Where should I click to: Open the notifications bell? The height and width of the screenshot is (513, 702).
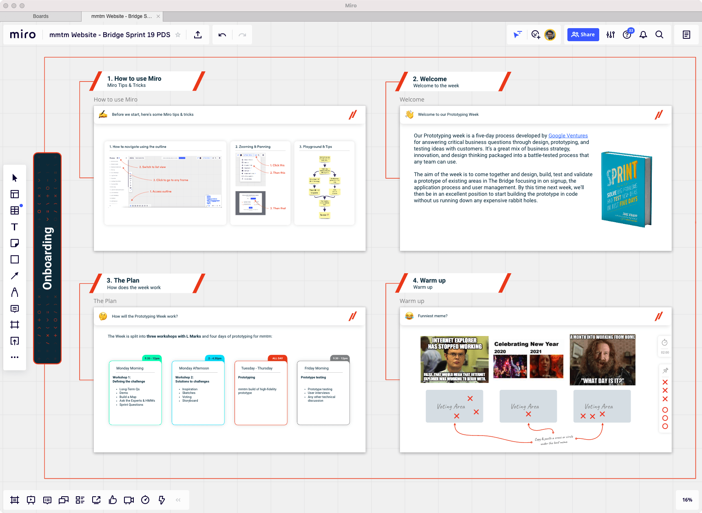(x=643, y=35)
